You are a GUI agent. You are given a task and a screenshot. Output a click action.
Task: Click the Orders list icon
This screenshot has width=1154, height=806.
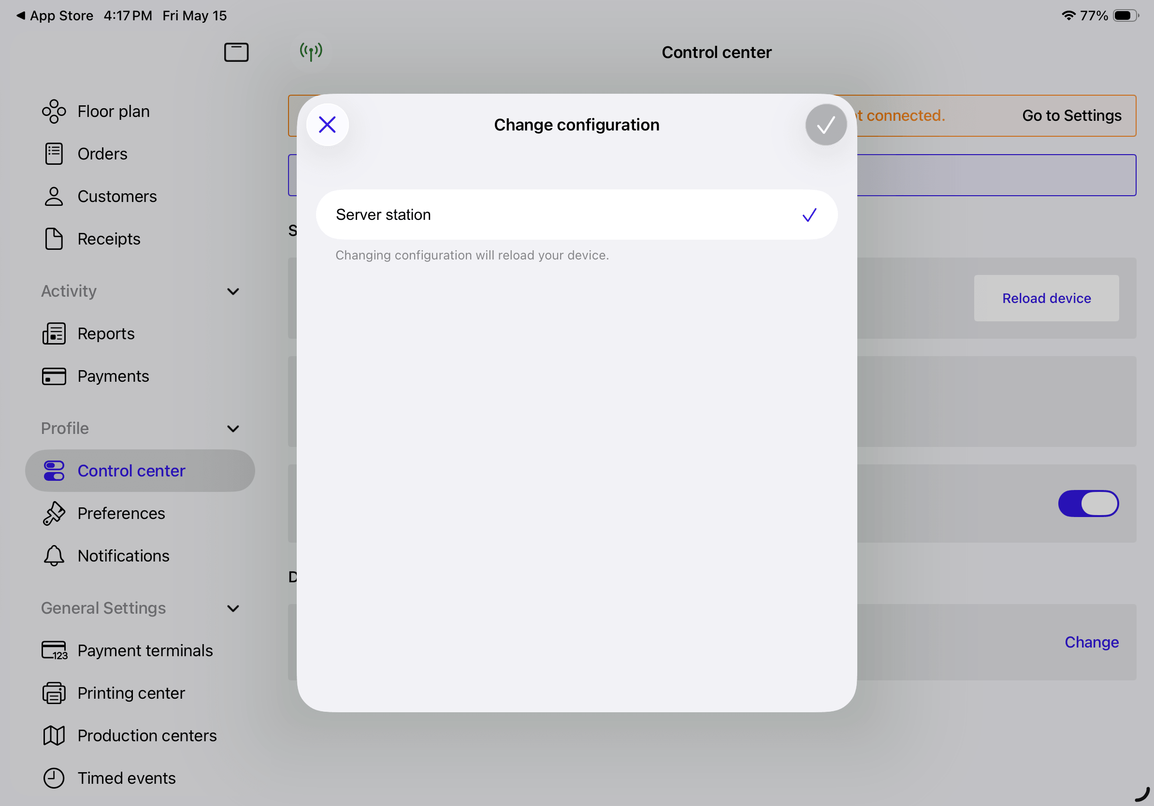tap(54, 154)
